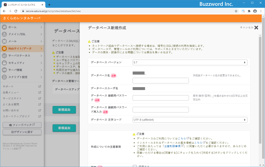Click the browser forward arrow
This screenshot has height=167, width=265.
tap(10, 11)
